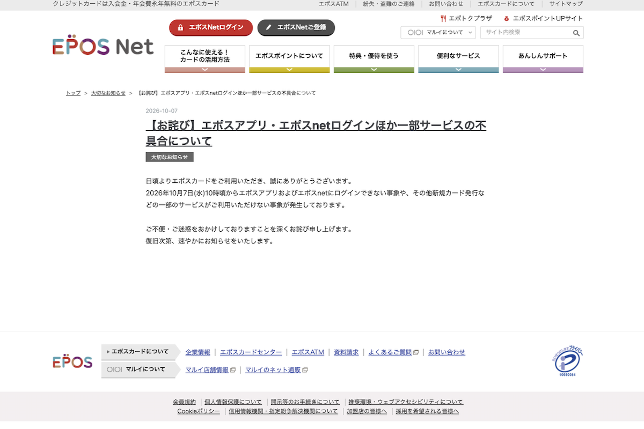
Task: Open the エポスATM footer link
Action: click(x=308, y=353)
